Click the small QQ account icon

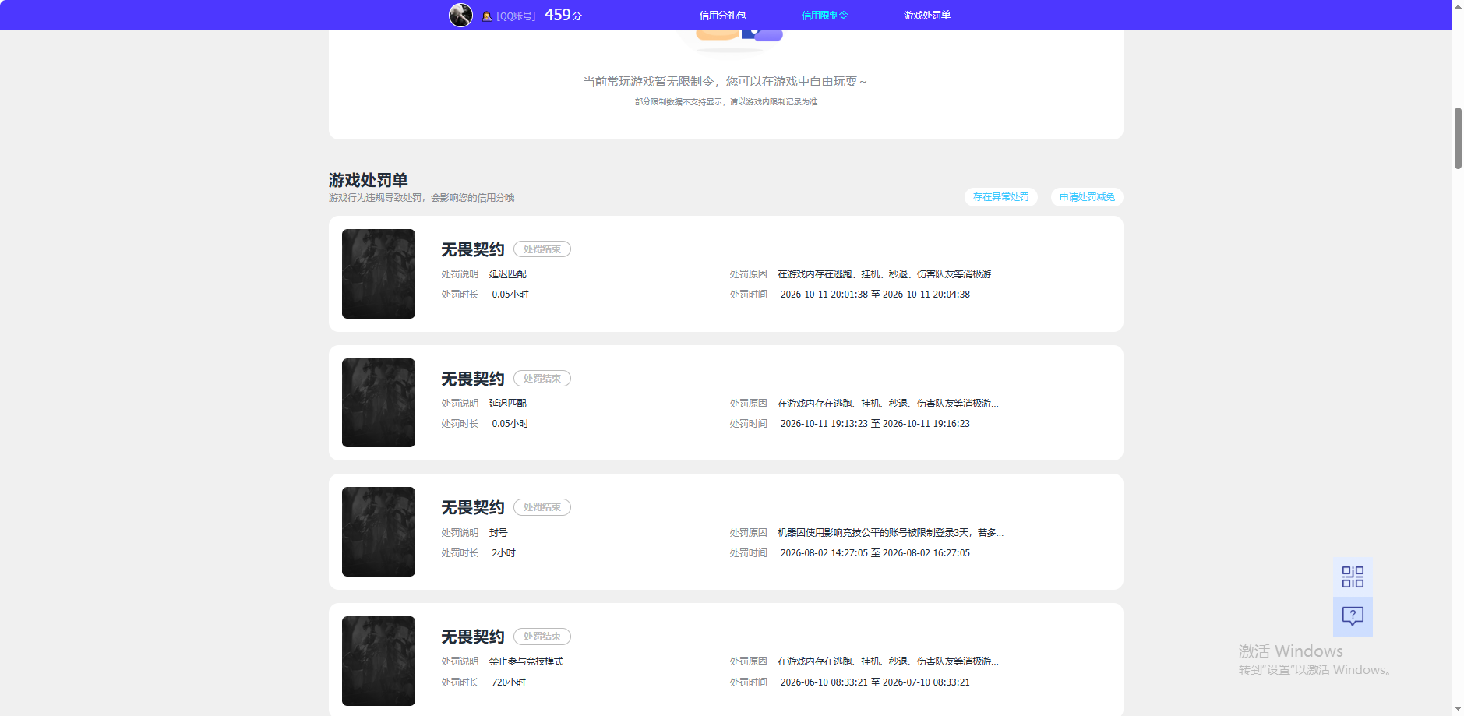tap(487, 16)
